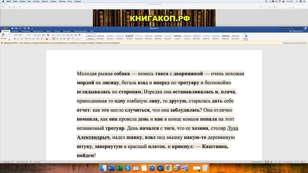Viewport: 308px width, 173px height.
Task: Increase font size with the grow font icon
Action: [x=36, y=35]
